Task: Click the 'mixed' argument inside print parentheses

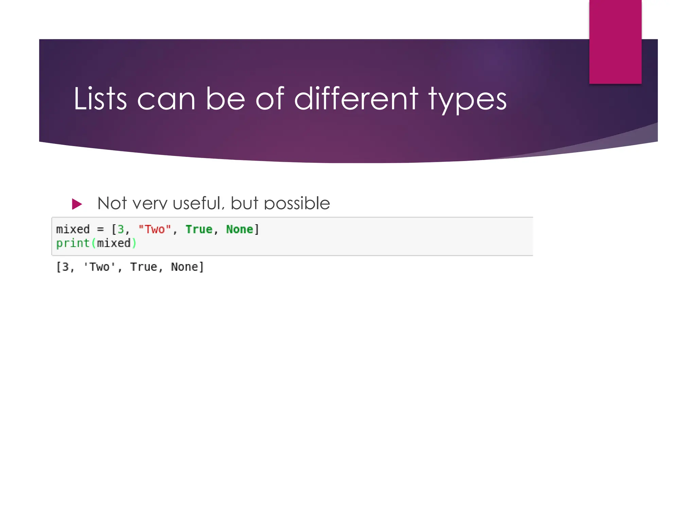Action: tap(114, 243)
